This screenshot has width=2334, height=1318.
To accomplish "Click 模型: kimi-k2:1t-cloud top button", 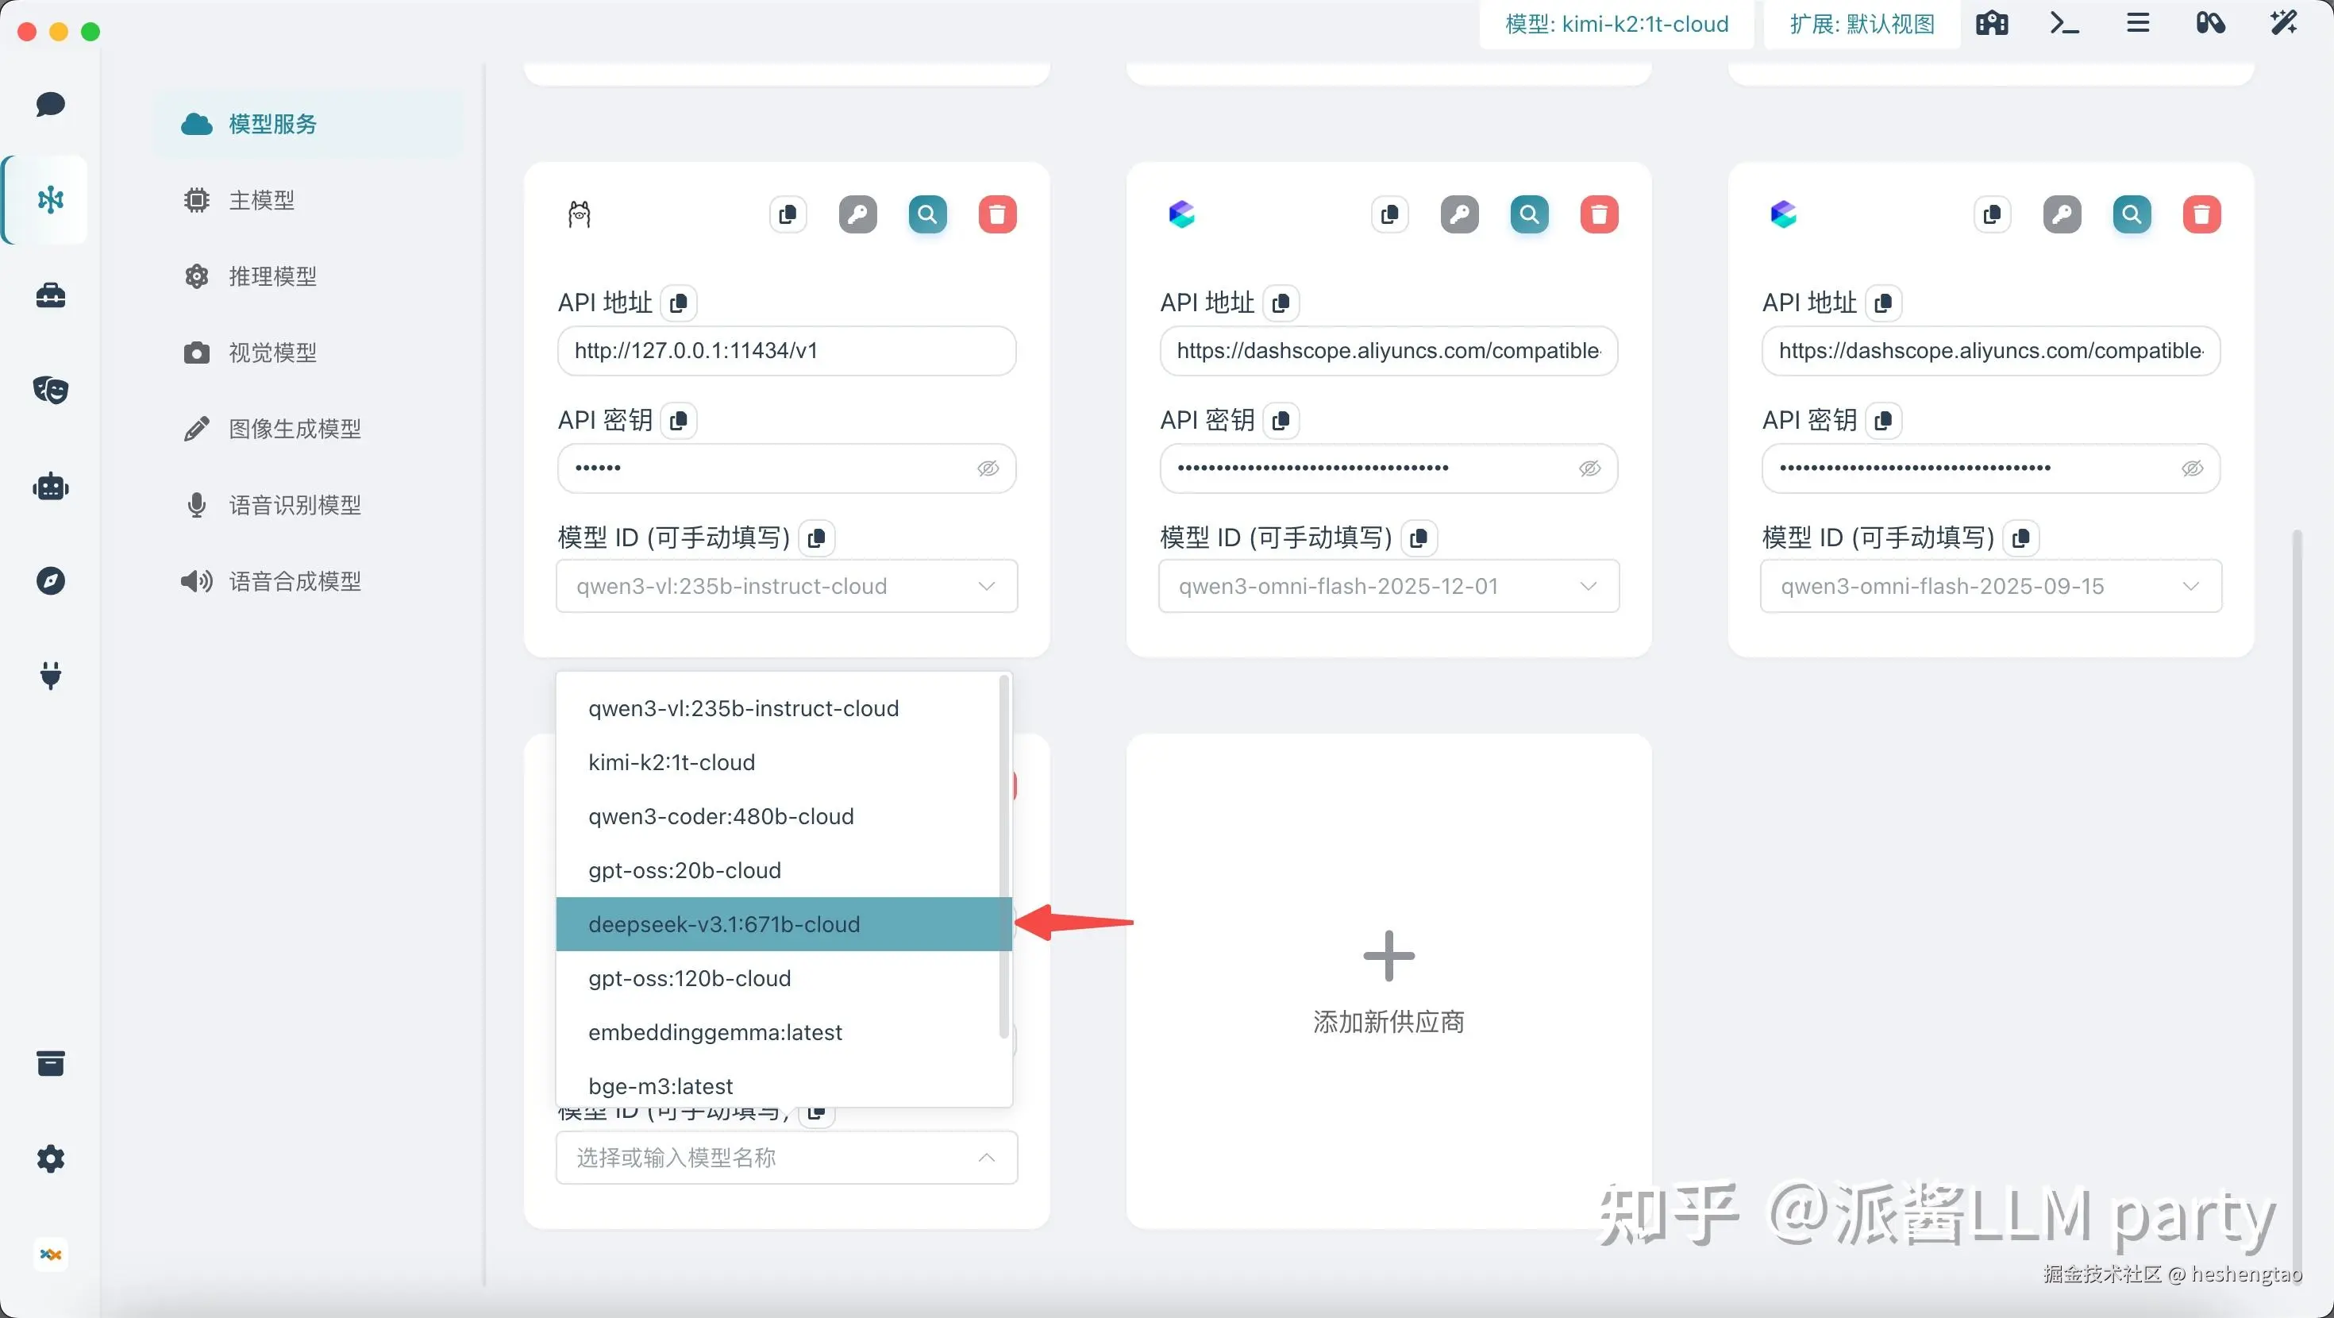I will pos(1616,24).
